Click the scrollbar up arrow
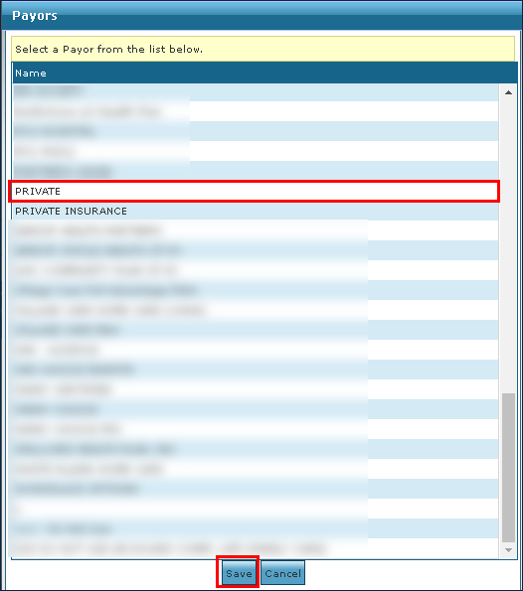The image size is (523, 591). click(508, 92)
